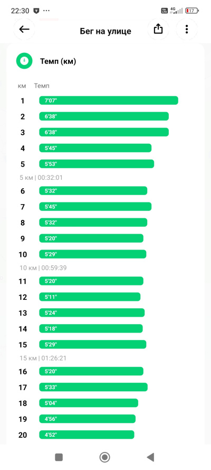
Task: Tap the green pace stopwatch icon
Action: coord(24,61)
